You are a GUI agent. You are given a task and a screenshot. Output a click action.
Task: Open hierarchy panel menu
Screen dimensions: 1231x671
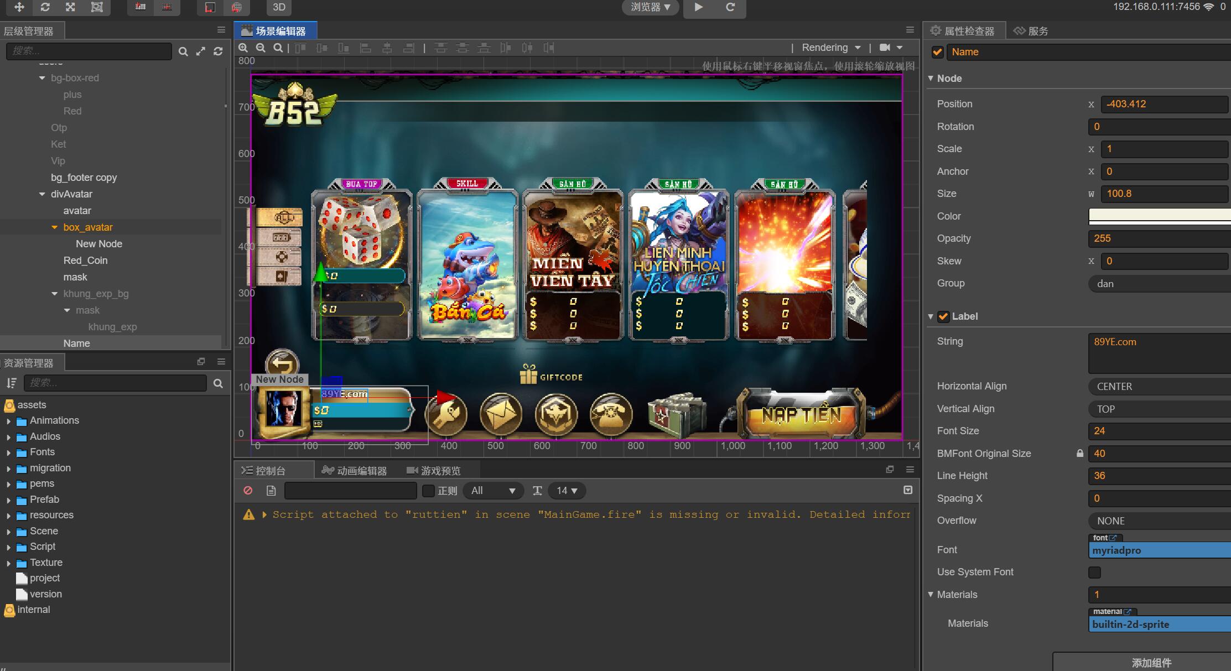[221, 30]
